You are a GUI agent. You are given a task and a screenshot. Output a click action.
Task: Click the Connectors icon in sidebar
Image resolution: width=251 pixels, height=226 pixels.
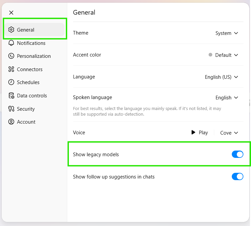[11, 69]
